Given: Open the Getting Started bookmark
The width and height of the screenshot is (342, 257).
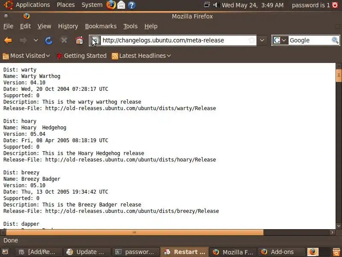Looking at the screenshot, I should tap(82, 56).
